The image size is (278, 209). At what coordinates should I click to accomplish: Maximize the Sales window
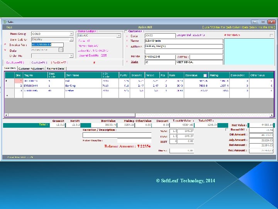pos(263,22)
